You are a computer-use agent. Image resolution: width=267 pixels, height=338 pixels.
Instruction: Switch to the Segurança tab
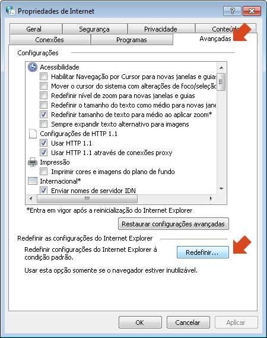(94, 29)
